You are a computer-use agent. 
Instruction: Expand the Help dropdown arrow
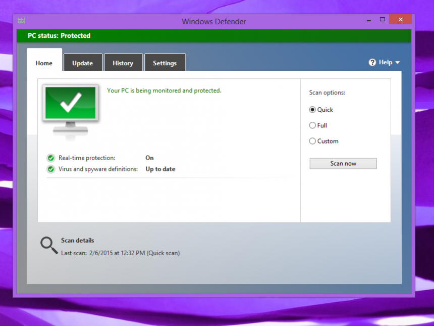(x=398, y=63)
